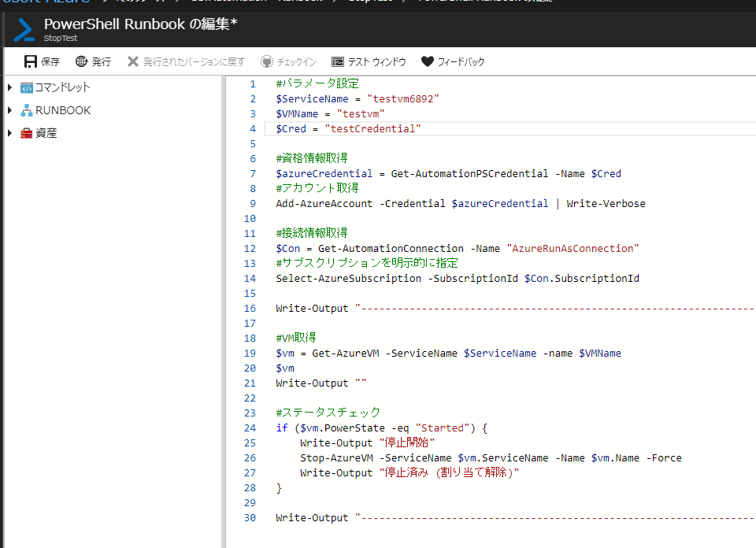Expand the RUNBOOK tree node
756x548 pixels.
point(9,110)
